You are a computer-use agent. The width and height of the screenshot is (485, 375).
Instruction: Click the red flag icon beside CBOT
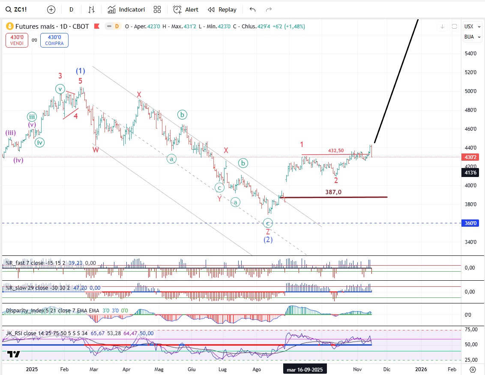pos(97,26)
